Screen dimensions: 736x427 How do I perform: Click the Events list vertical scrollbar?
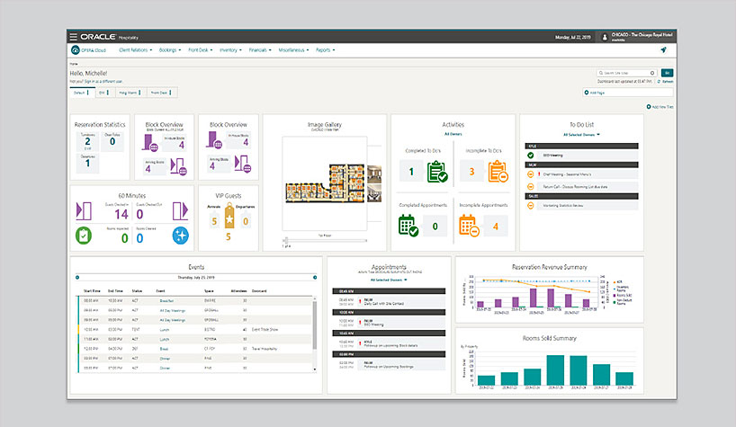click(315, 325)
